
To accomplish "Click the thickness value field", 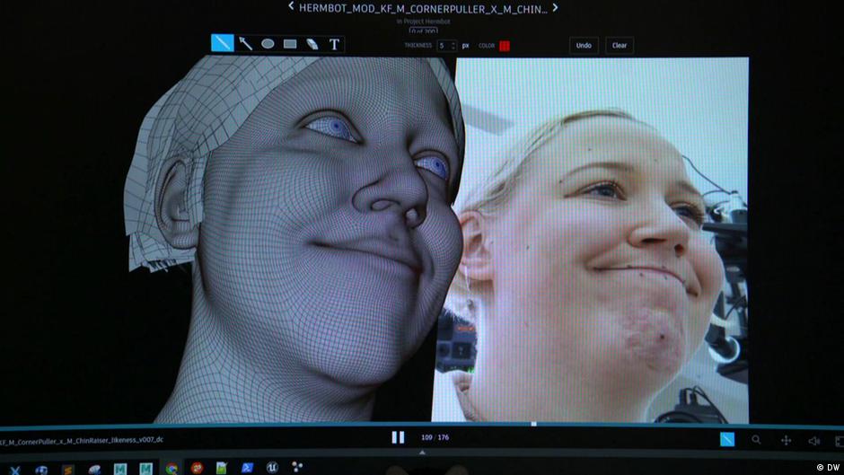I will (x=444, y=45).
